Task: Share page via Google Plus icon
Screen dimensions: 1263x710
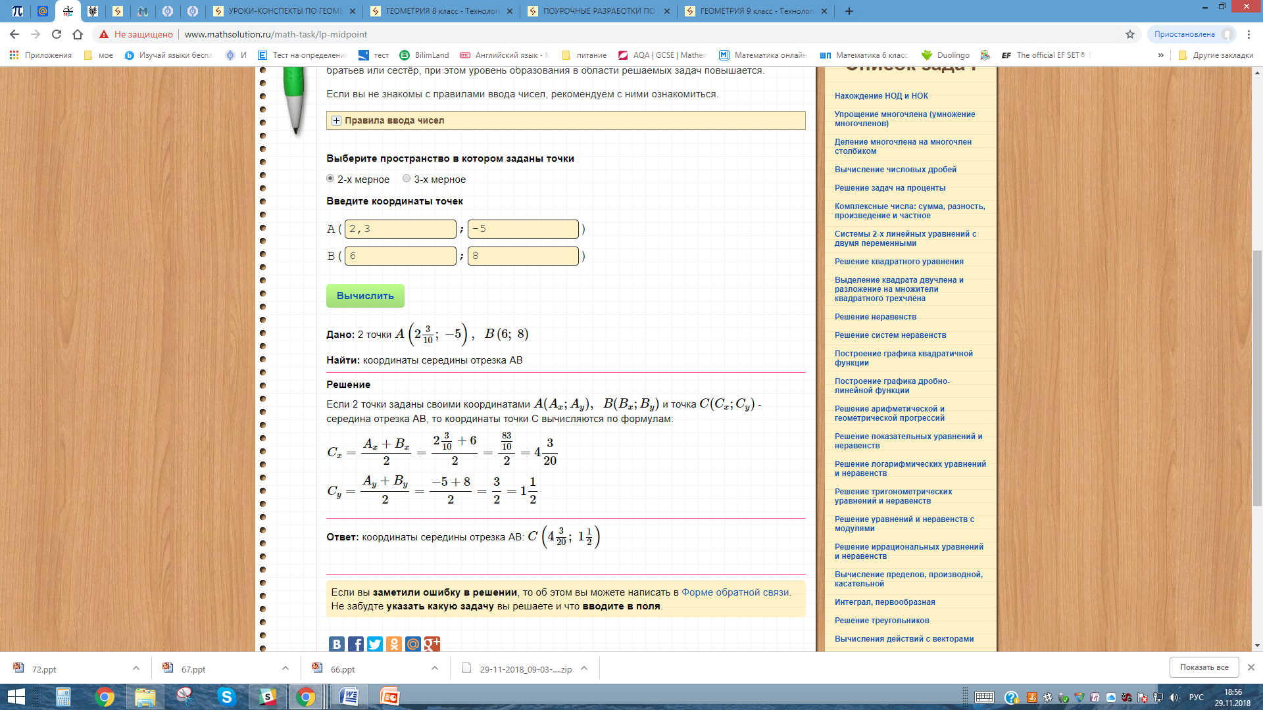Action: (x=432, y=644)
